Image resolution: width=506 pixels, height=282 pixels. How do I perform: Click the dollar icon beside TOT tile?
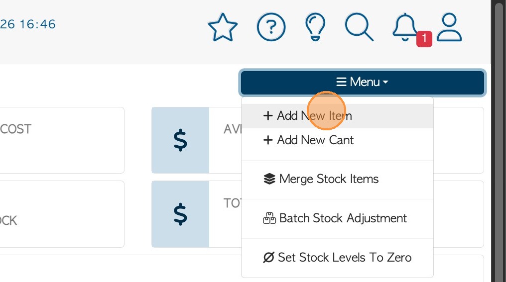[180, 214]
